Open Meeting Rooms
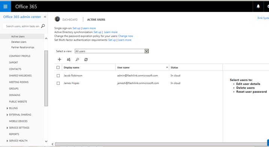This screenshot has width=269, height=147. (19, 82)
